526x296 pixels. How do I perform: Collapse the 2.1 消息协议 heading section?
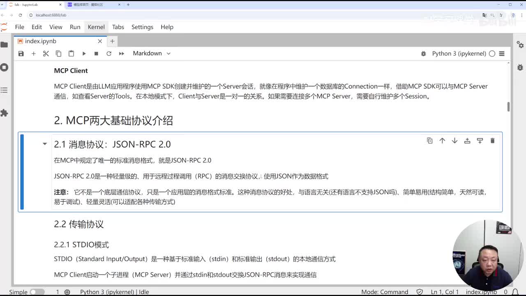tap(45, 144)
